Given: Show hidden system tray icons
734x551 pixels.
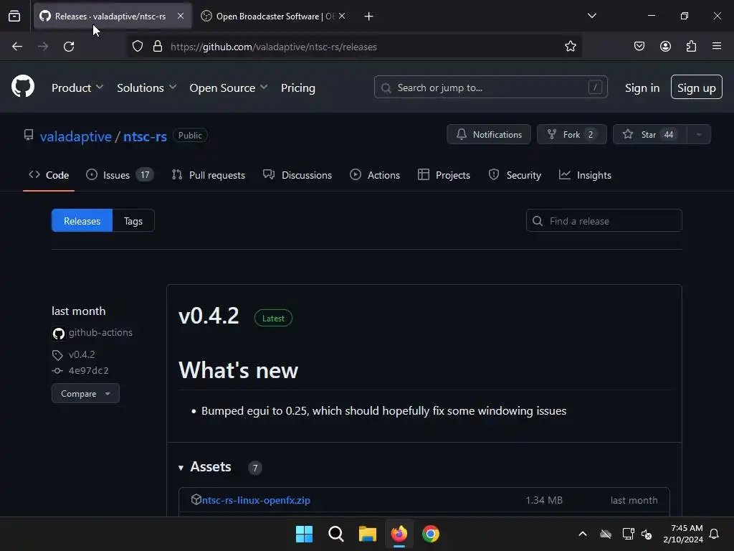Looking at the screenshot, I should tap(583, 534).
